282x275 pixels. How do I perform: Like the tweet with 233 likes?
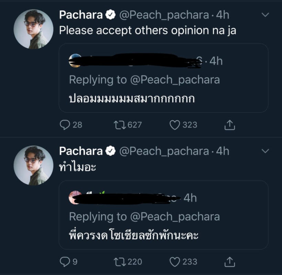(175, 262)
